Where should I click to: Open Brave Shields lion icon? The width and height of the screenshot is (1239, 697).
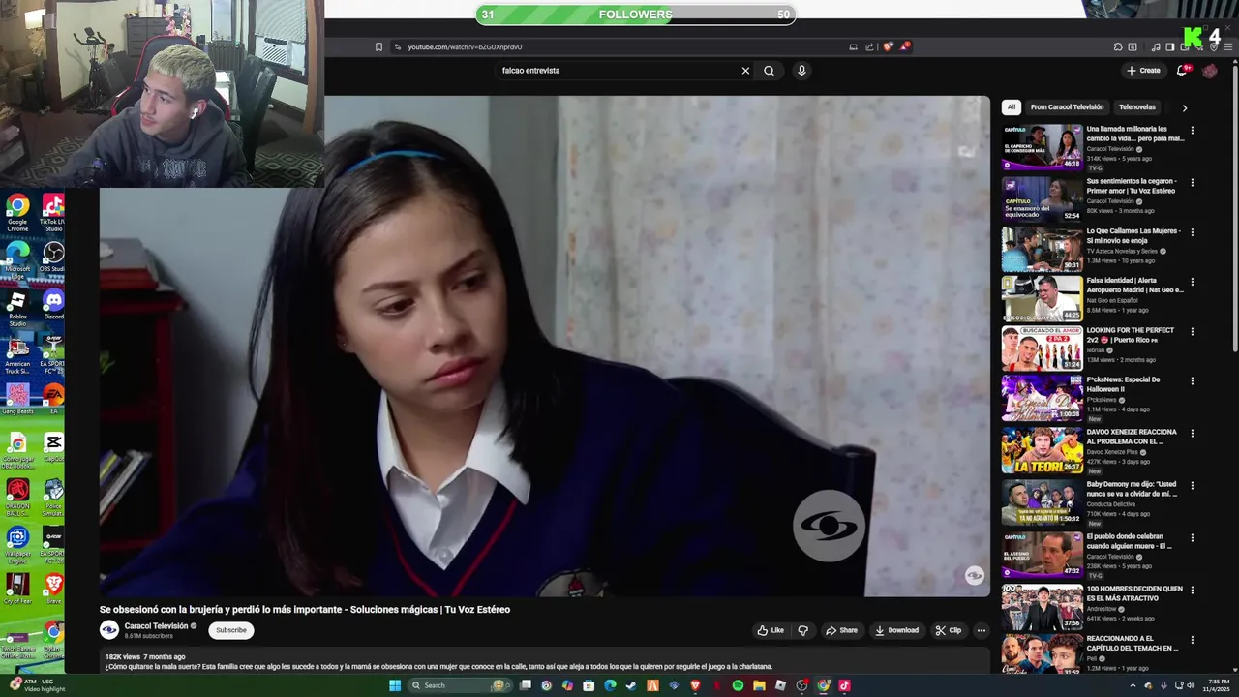coord(888,46)
